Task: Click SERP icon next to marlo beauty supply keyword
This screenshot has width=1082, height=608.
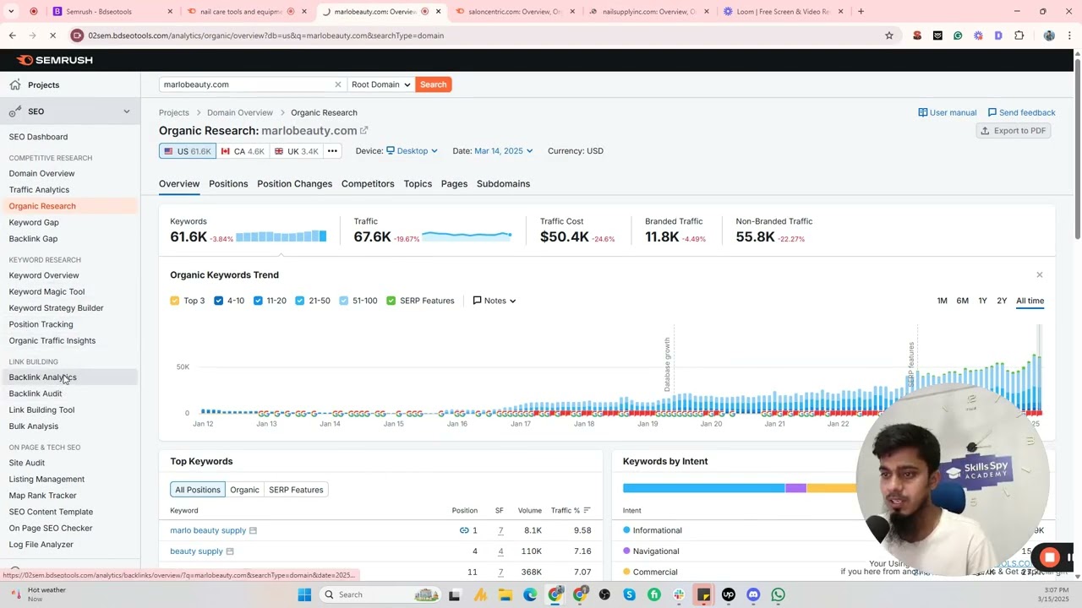Action: [x=253, y=530]
